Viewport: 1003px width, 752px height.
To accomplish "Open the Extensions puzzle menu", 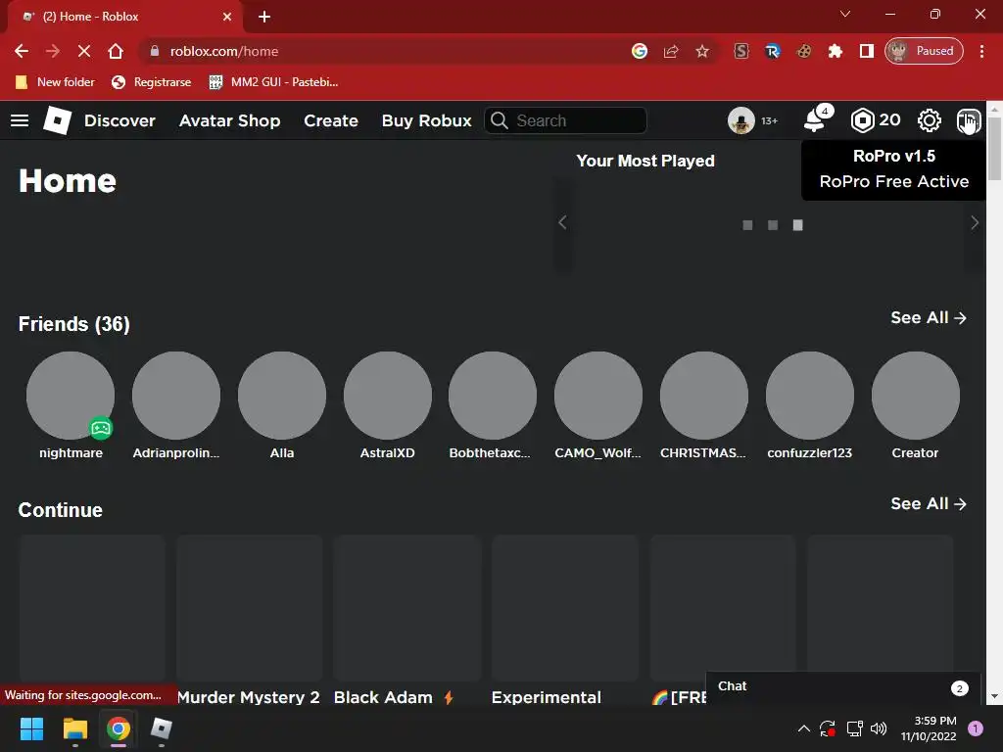I will click(x=835, y=51).
